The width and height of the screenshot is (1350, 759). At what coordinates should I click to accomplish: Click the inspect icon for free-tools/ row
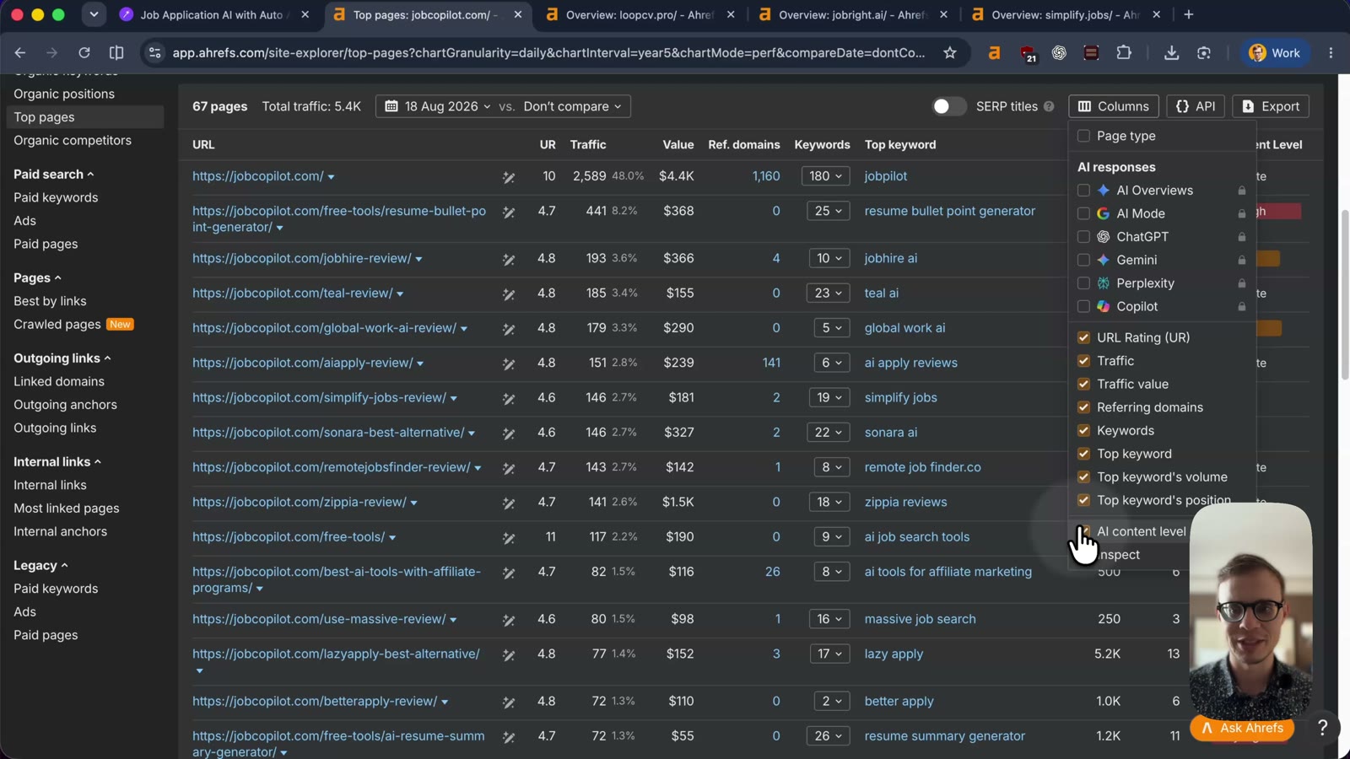click(x=509, y=538)
